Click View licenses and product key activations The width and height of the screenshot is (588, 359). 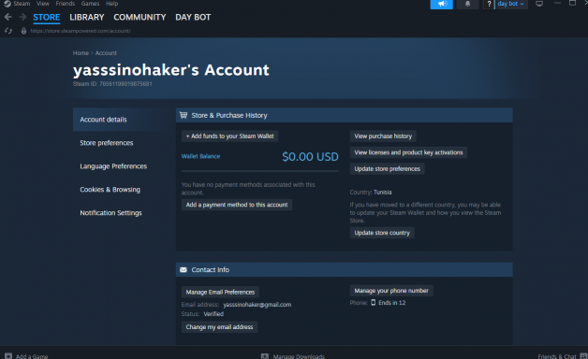[x=408, y=152]
